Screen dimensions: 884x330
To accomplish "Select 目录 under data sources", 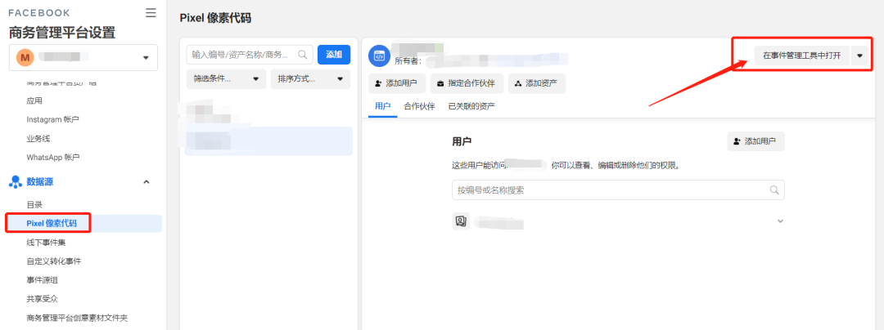I will [x=34, y=205].
